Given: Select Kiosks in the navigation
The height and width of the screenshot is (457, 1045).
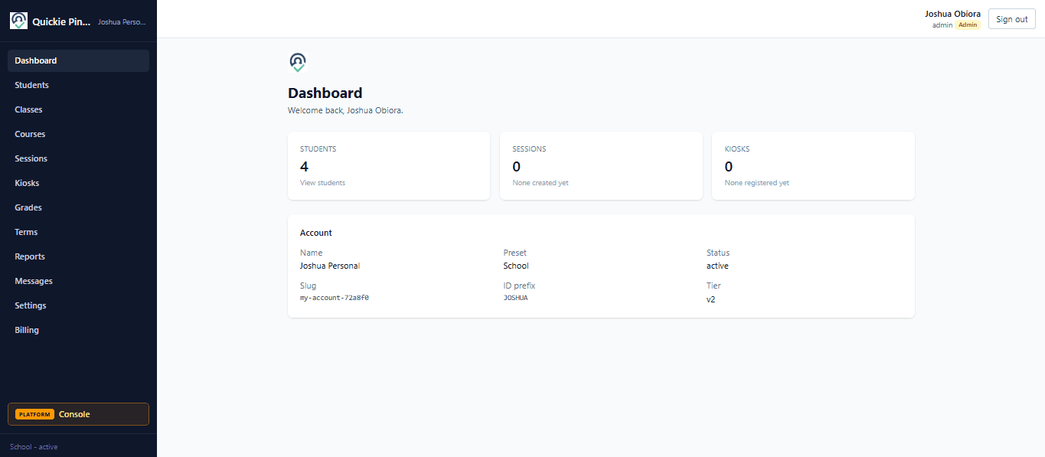Looking at the screenshot, I should (x=78, y=183).
